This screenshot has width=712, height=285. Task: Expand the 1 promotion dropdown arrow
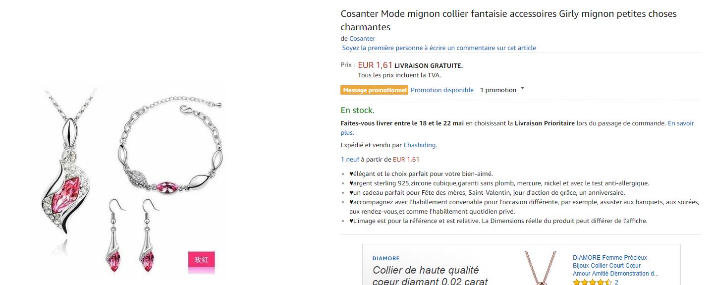tap(522, 89)
